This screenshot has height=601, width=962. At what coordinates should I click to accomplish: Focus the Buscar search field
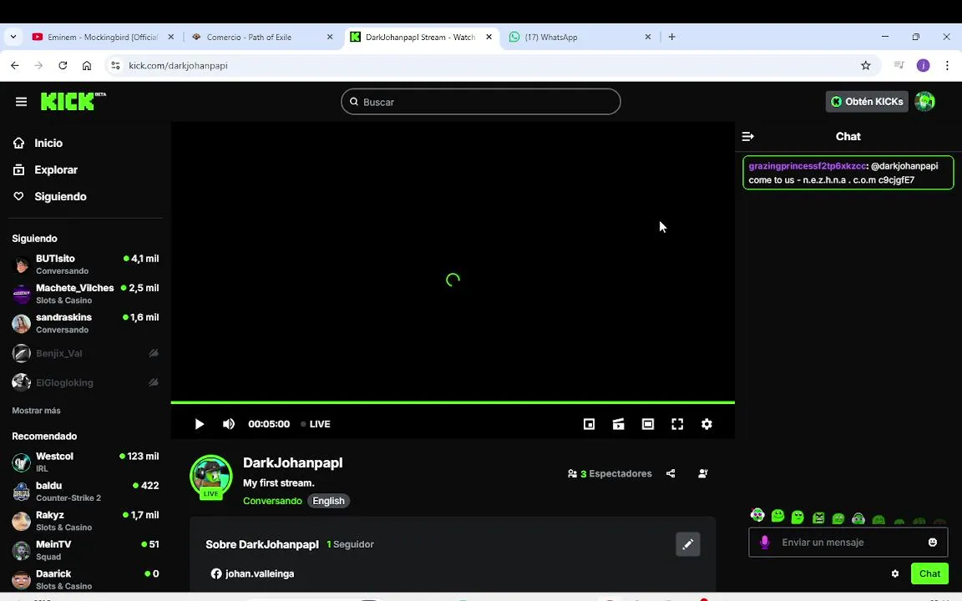pos(480,102)
